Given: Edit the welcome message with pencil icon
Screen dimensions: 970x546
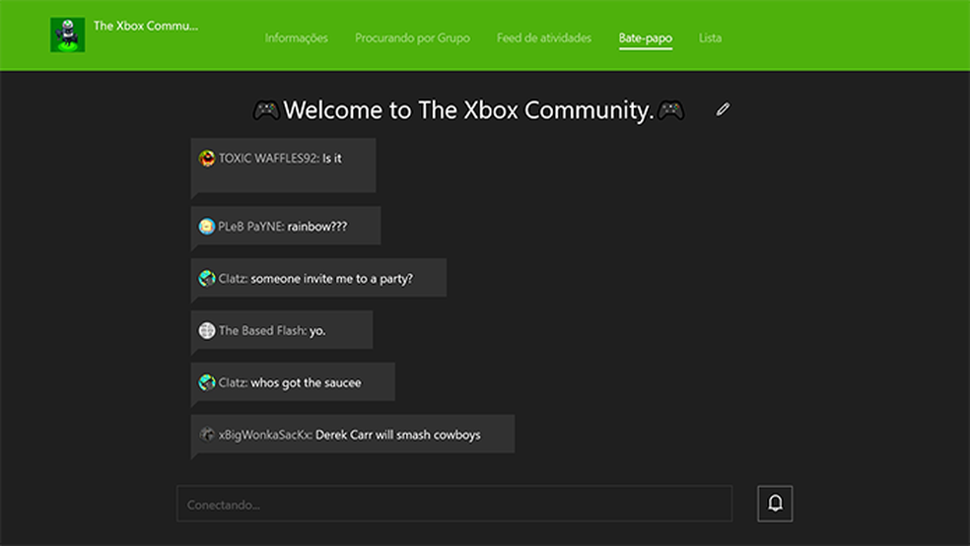Looking at the screenshot, I should pos(723,109).
